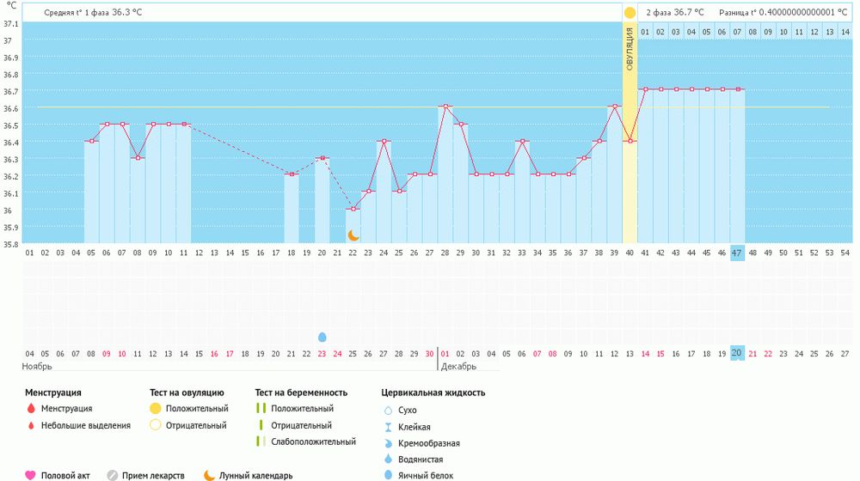Click the Слабоположительный pregnancy test icon

(259, 441)
